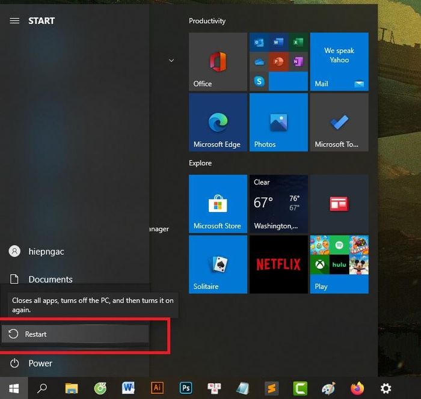
Task: Select Restart from the power menu
Action: (75, 334)
